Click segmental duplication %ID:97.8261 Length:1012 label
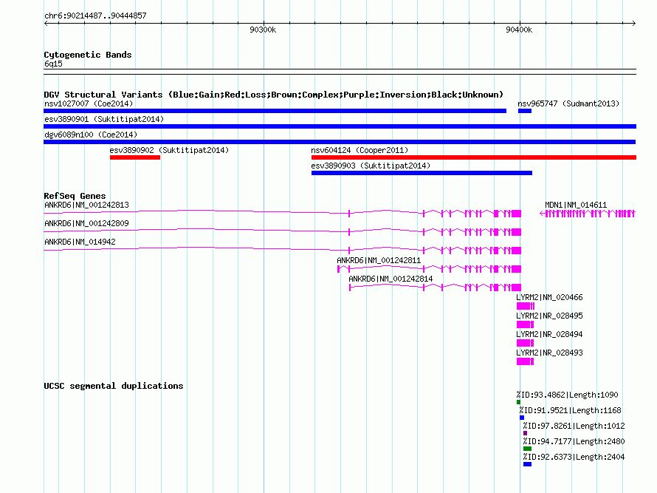657x493 pixels. tap(574, 426)
